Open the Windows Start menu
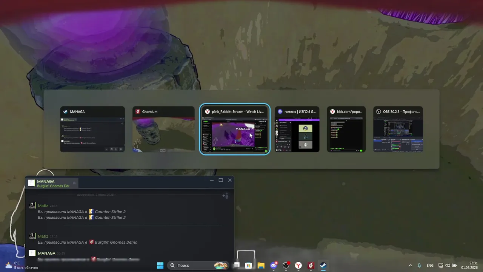The height and width of the screenshot is (272, 483). pos(160,265)
